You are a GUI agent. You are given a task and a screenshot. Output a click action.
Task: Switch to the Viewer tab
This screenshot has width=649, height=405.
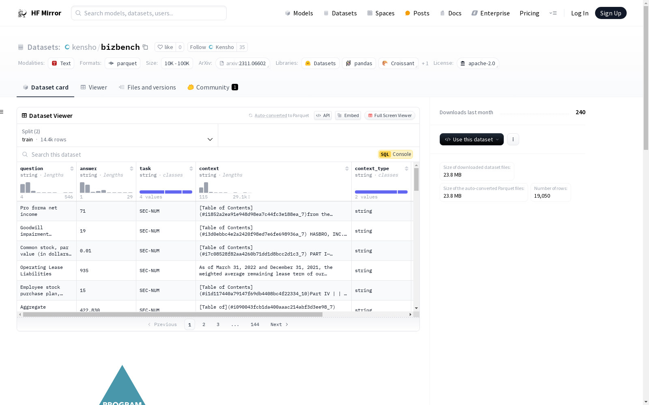[94, 87]
